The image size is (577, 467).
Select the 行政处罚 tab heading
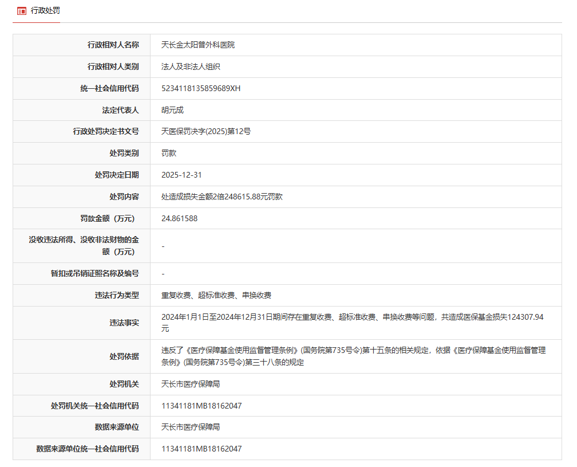pos(45,11)
